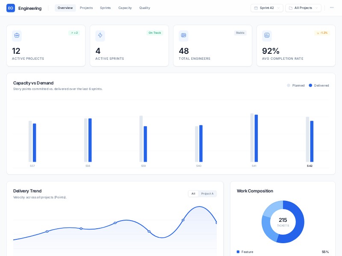Click the On Track status badge
The height and width of the screenshot is (256, 342).
click(x=154, y=32)
